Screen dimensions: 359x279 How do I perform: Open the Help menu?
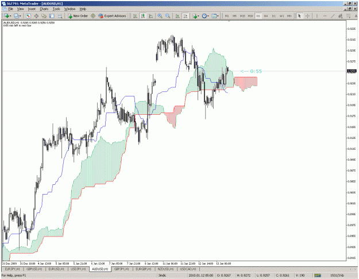(83, 9)
